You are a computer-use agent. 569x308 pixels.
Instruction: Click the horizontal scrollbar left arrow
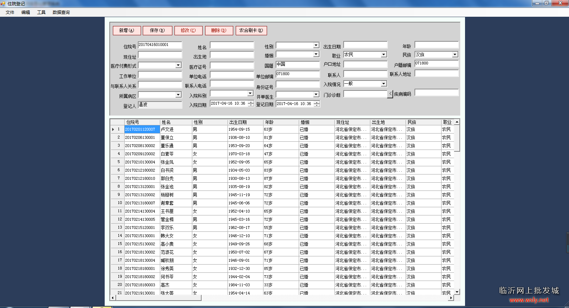(x=113, y=298)
